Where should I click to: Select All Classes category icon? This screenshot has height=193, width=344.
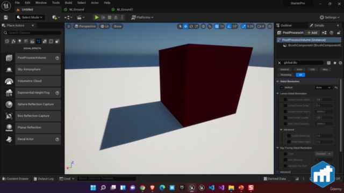[x=58, y=41]
